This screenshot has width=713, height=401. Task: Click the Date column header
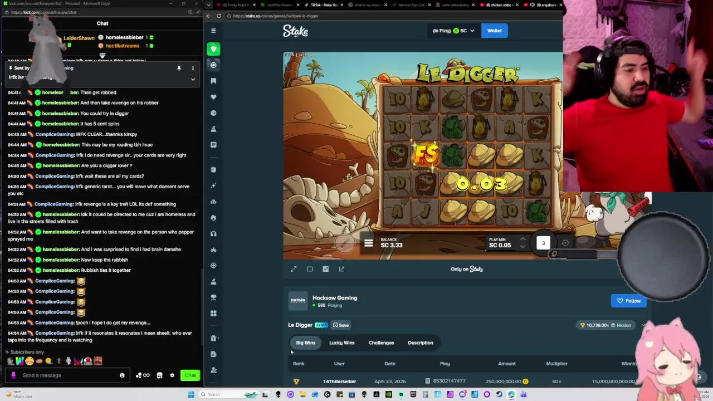pos(390,364)
